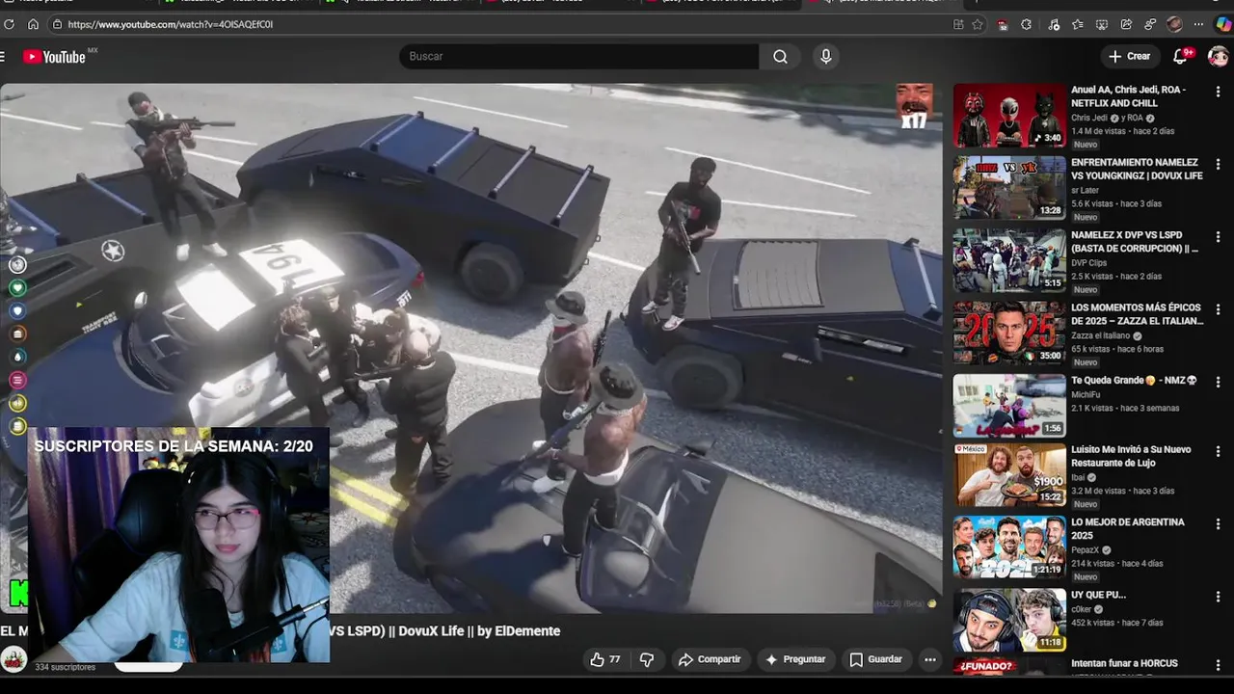Open options menu for NETFLIX AND CHILL video

(x=1218, y=93)
